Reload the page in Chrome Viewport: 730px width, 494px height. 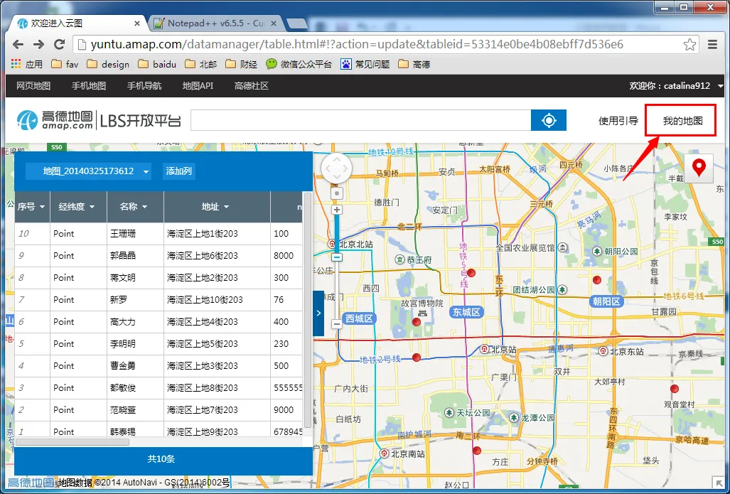pos(59,45)
